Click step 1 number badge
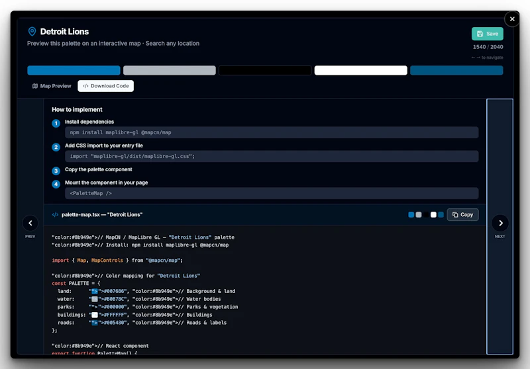The height and width of the screenshot is (369, 530). coord(56,123)
